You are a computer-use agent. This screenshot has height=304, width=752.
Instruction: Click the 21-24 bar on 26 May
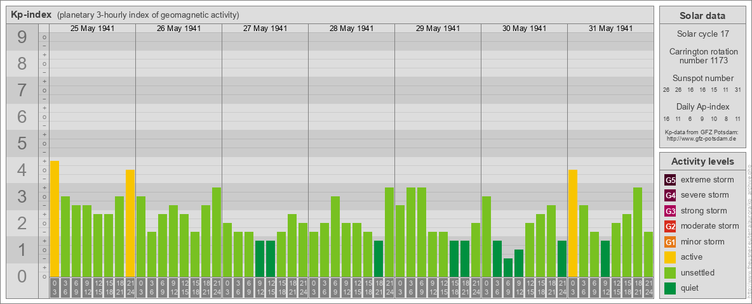point(217,232)
